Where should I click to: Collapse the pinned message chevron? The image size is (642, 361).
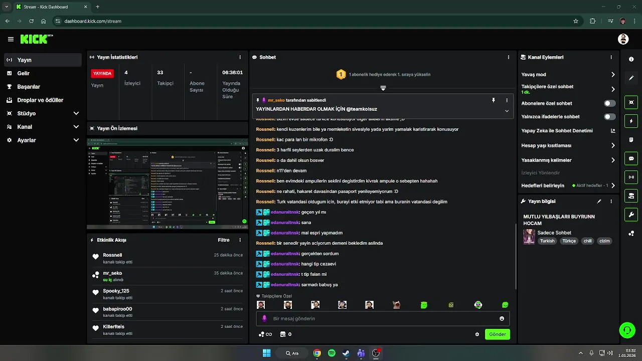coord(507,111)
